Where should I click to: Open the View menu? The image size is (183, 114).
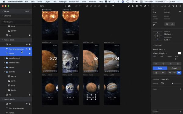(84, 2)
